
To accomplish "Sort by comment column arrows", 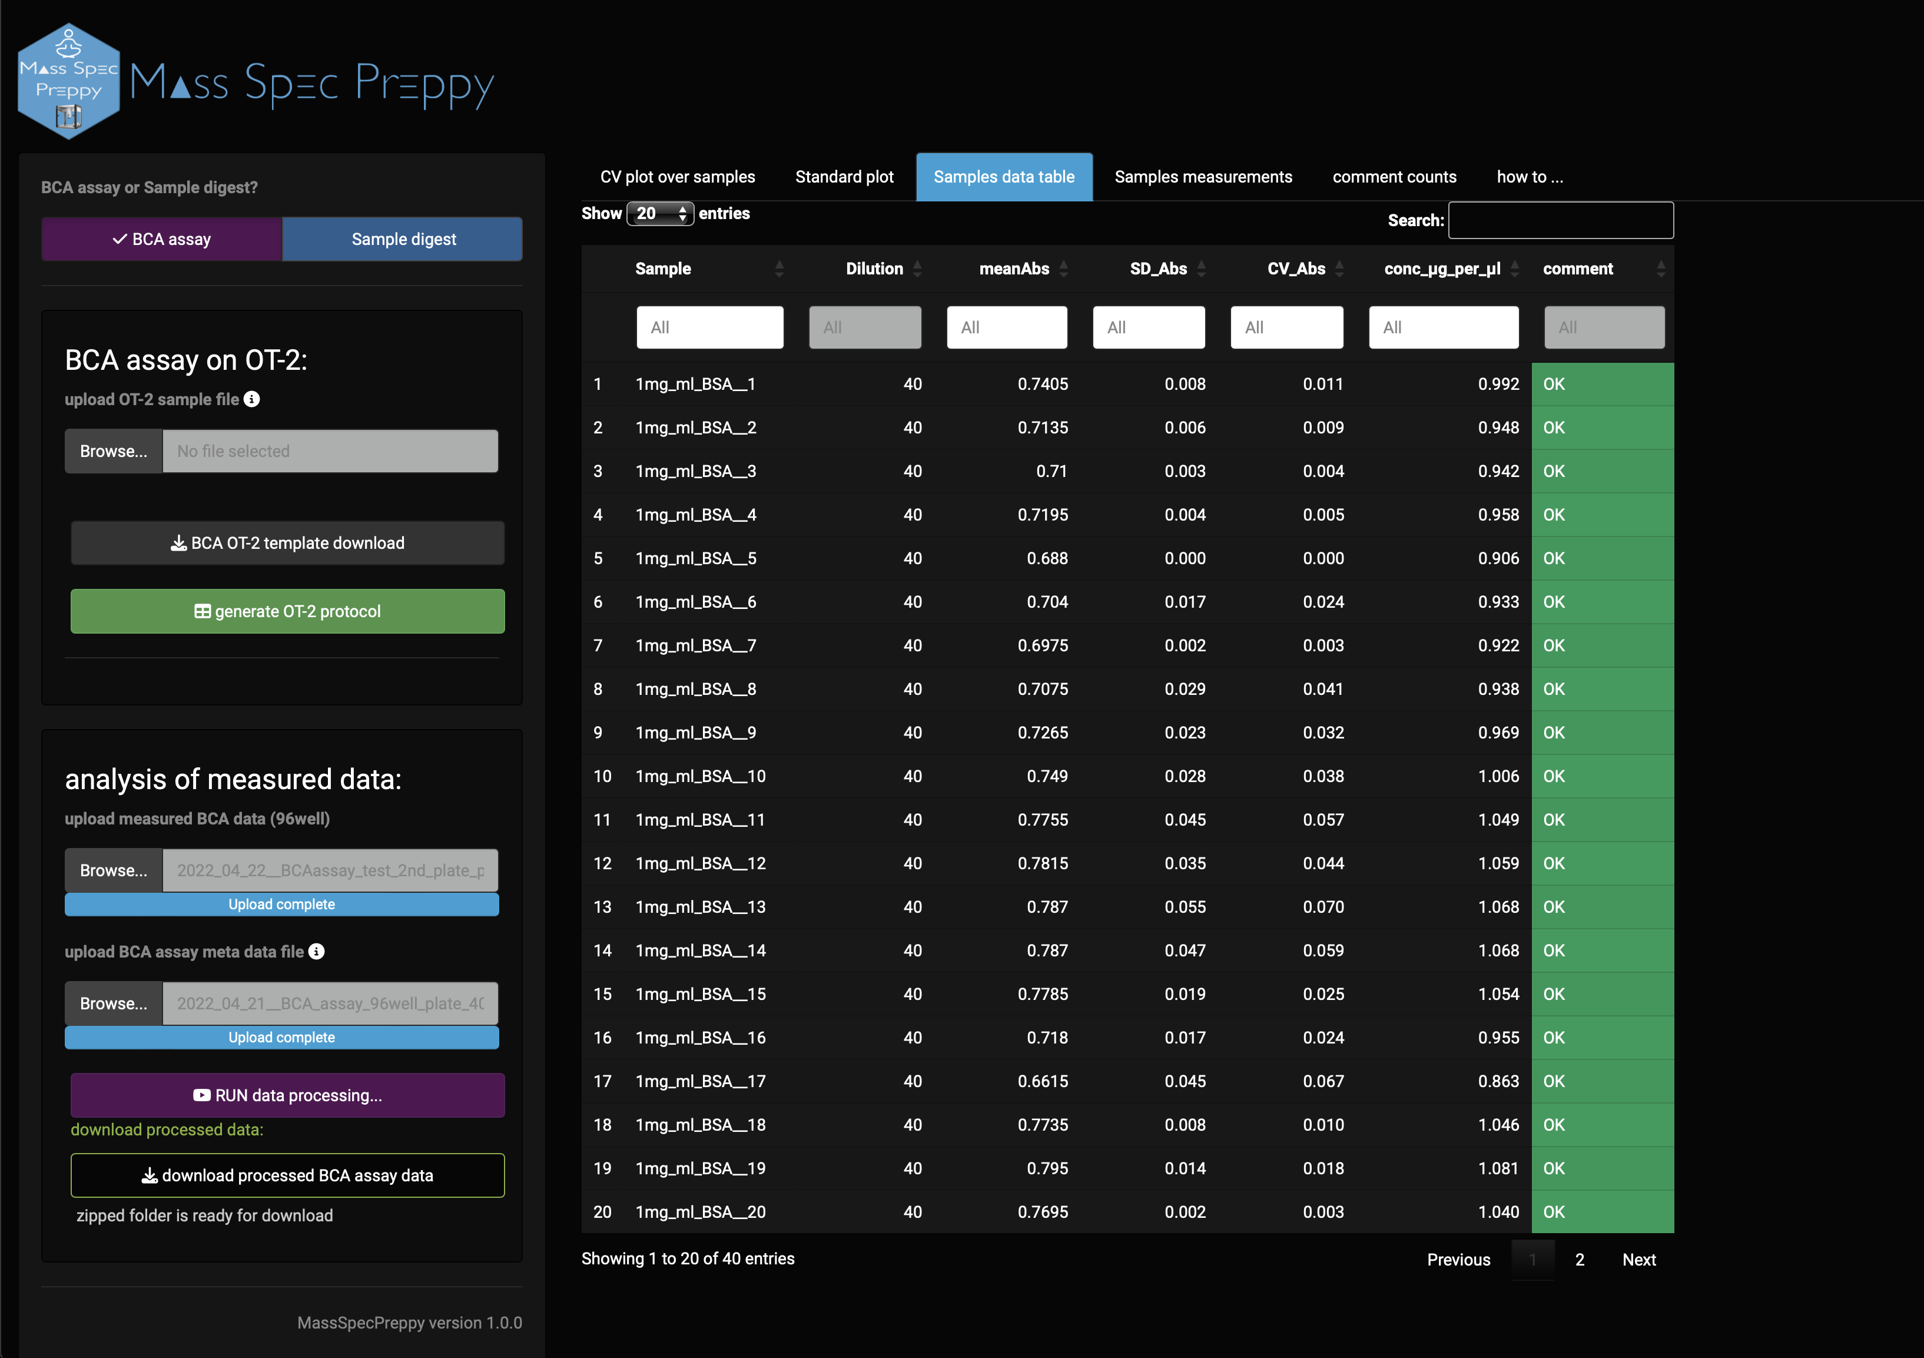I will (x=1660, y=269).
